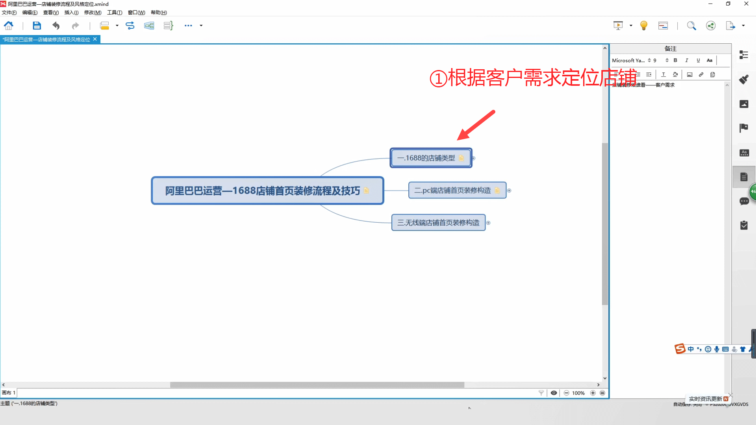Open the notes icon on 一.1688的店铺类型 topic
This screenshot has height=425, width=756.
tap(461, 158)
